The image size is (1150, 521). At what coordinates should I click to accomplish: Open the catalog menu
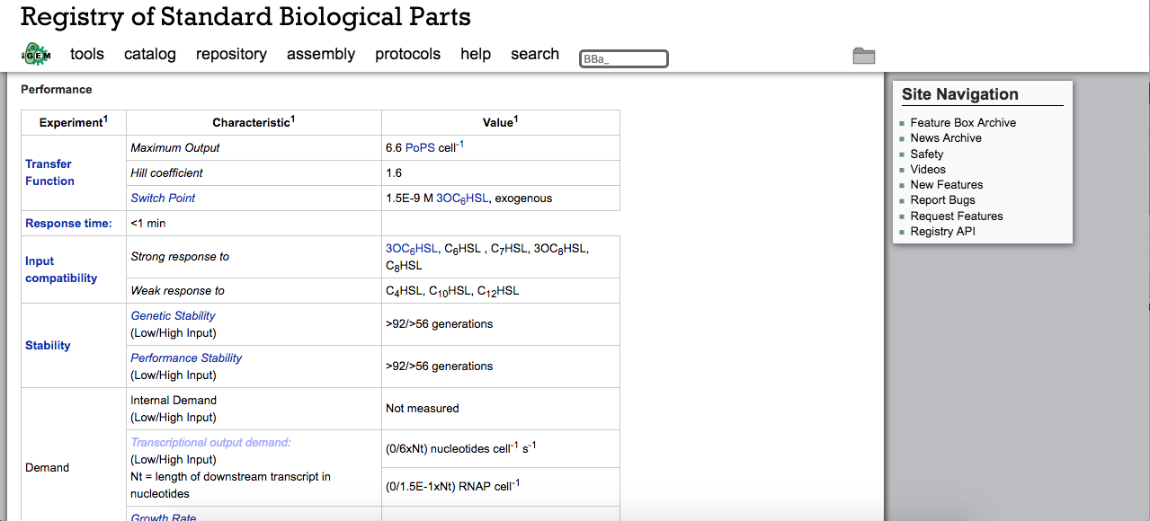coord(150,54)
